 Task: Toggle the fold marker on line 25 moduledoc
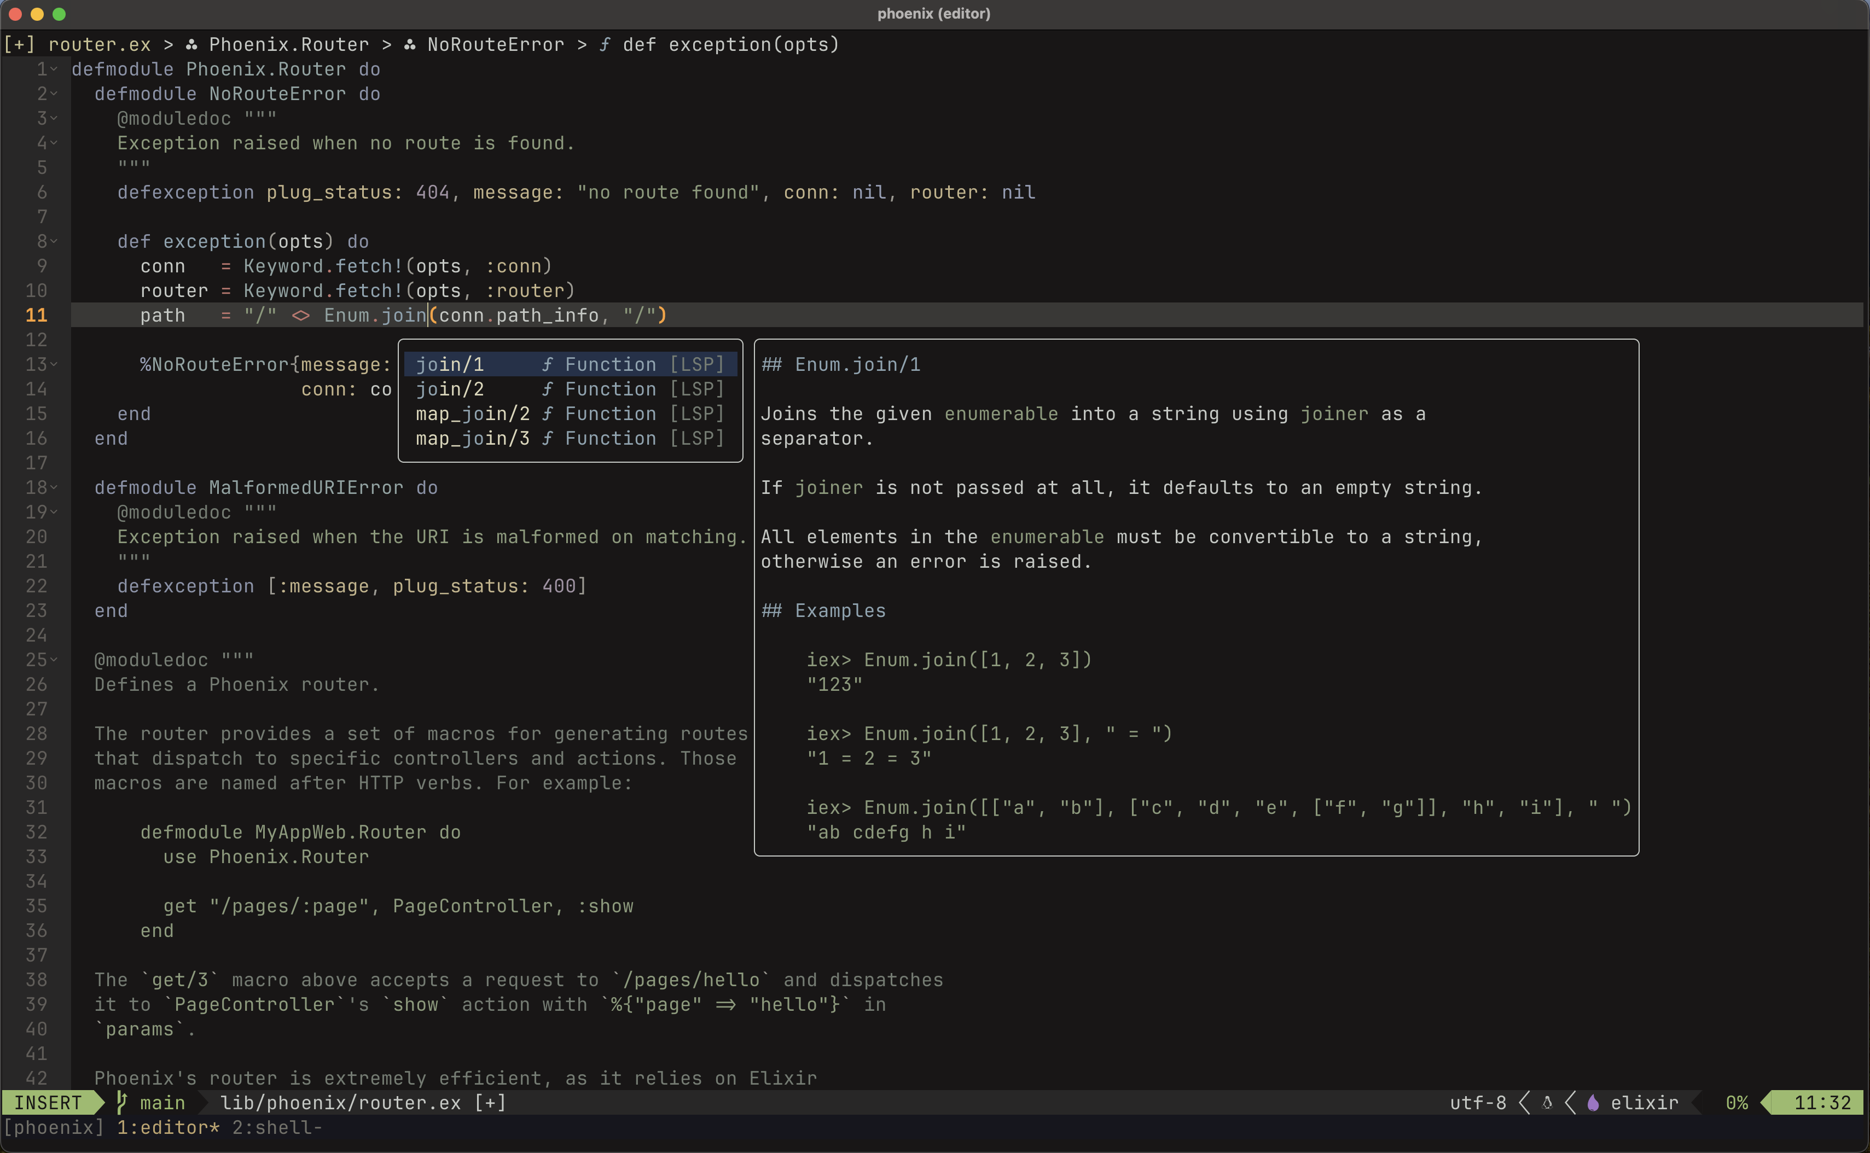[x=54, y=660]
